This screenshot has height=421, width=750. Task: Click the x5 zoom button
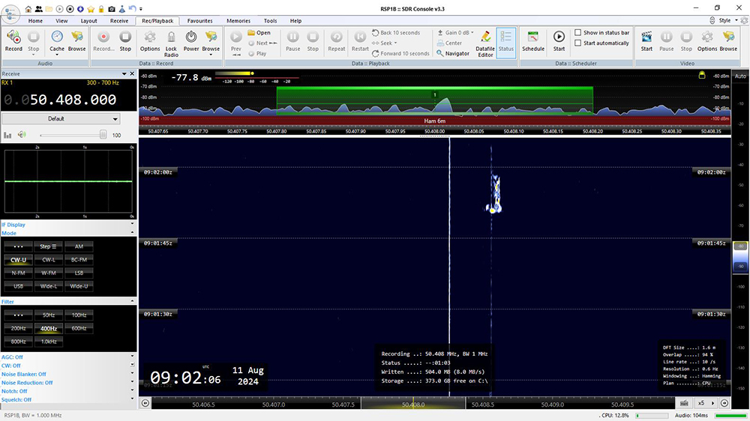coord(701,403)
